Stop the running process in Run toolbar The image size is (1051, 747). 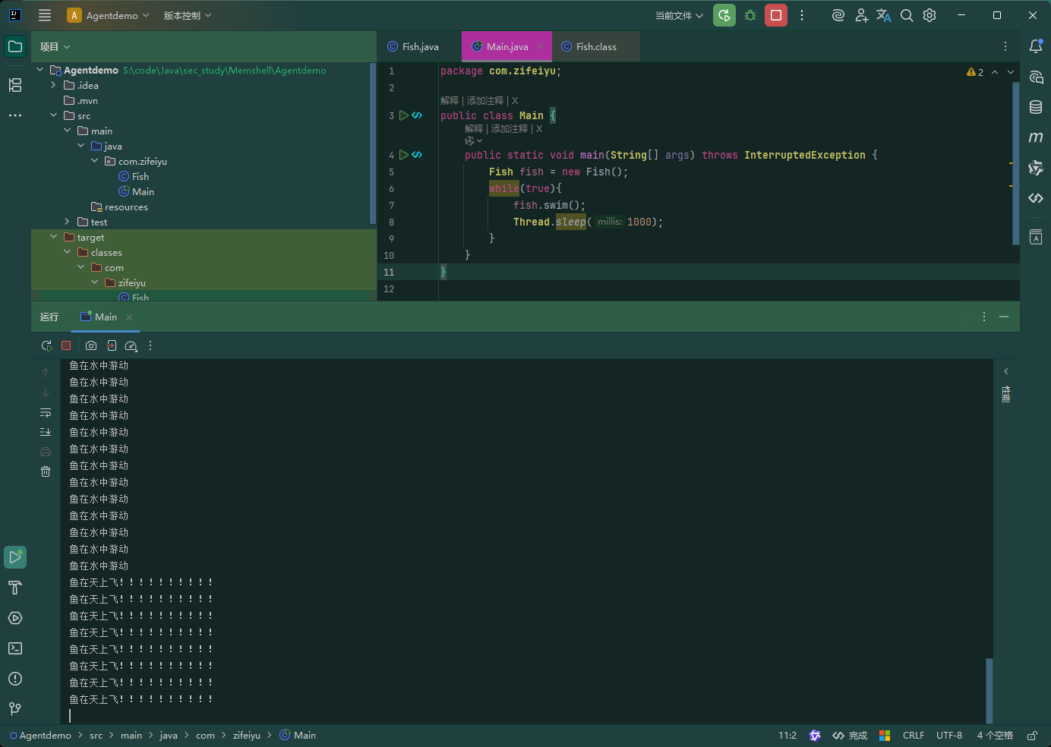point(66,345)
